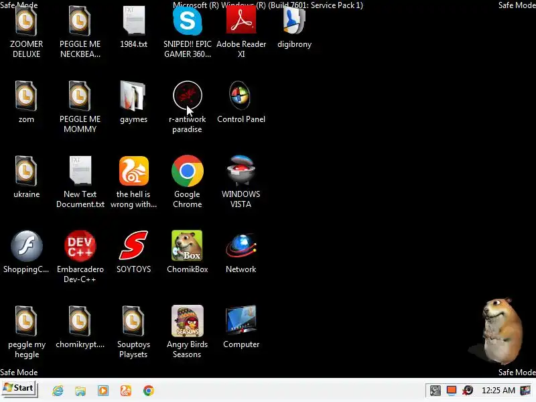Select the 'the hell is wrong with...' icon
This screenshot has height=402, width=536.
coord(133,171)
